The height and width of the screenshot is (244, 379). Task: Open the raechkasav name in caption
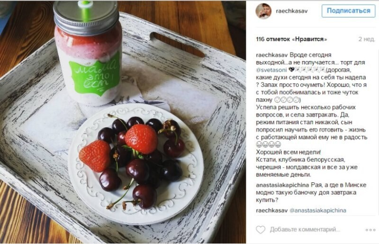point(271,55)
